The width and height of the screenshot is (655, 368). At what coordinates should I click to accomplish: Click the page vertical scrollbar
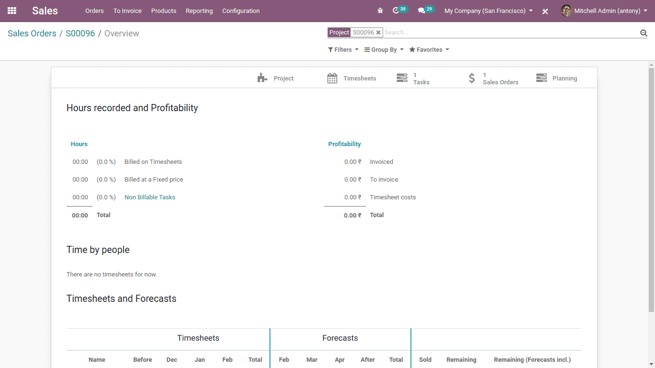pos(651,190)
